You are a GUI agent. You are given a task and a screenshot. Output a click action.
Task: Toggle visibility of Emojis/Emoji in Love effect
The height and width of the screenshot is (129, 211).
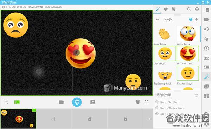[157, 113]
